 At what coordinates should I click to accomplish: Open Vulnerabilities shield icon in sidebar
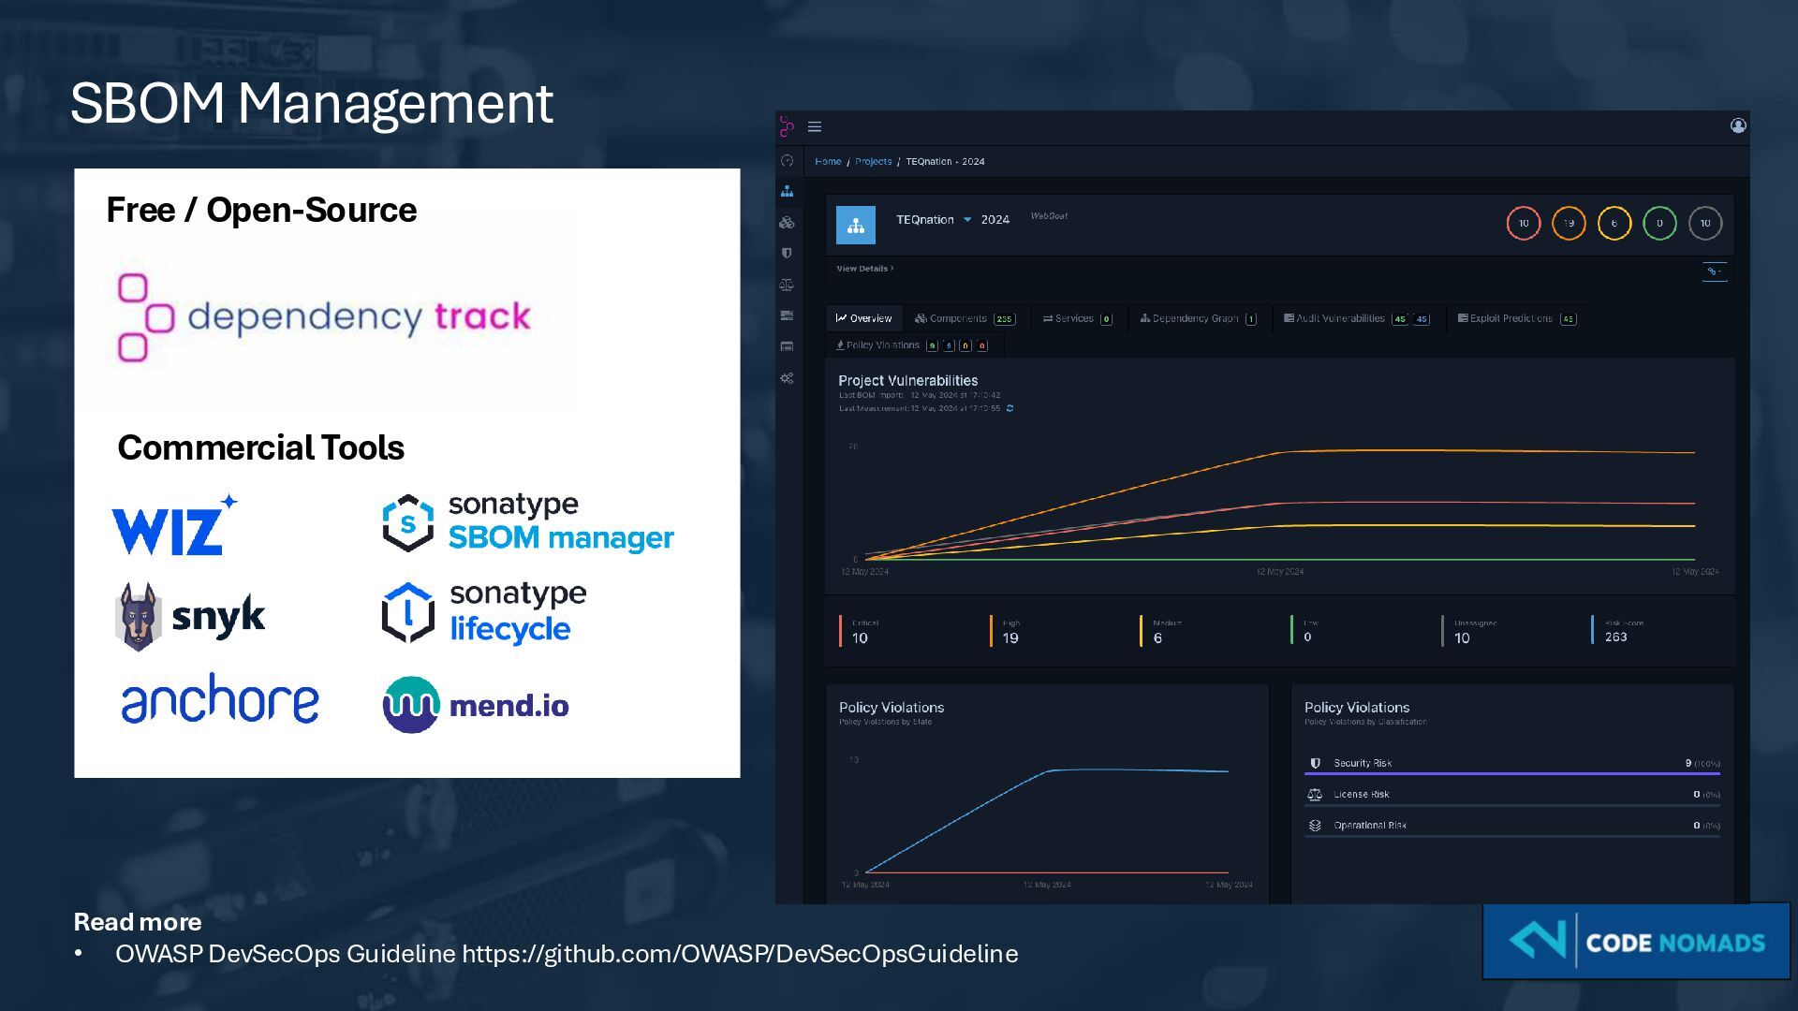click(787, 254)
